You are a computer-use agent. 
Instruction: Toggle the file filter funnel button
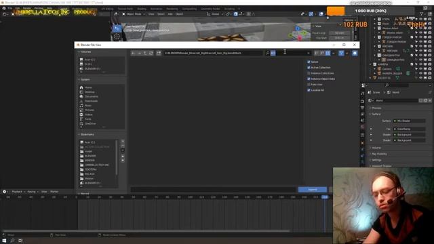[341, 53]
